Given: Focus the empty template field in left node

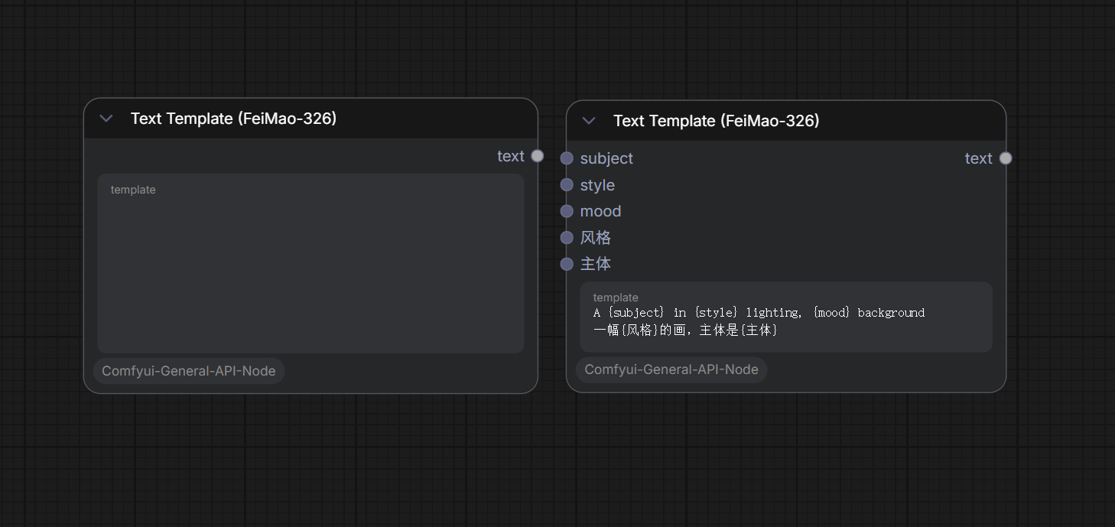Looking at the screenshot, I should coord(310,263).
